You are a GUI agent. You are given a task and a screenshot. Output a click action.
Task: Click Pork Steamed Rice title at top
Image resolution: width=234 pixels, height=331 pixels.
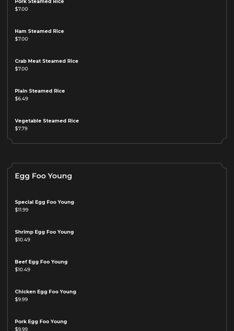[39, 2]
